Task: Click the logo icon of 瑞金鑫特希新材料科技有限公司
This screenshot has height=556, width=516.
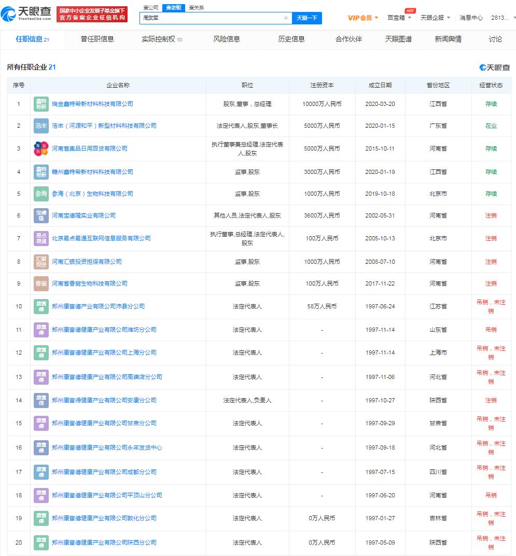Action: (x=41, y=104)
